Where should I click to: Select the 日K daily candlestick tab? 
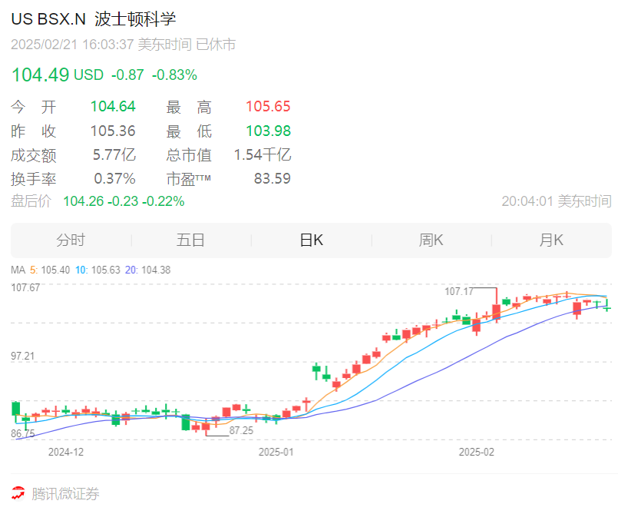tap(312, 240)
